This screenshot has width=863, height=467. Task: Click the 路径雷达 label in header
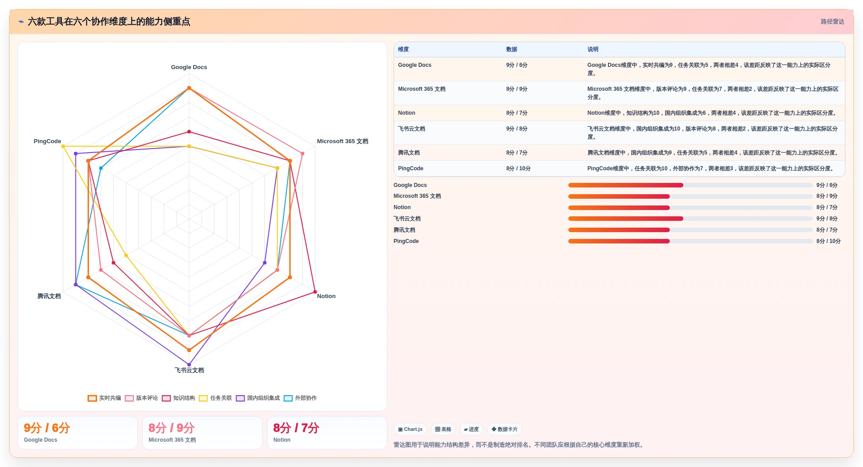click(832, 22)
